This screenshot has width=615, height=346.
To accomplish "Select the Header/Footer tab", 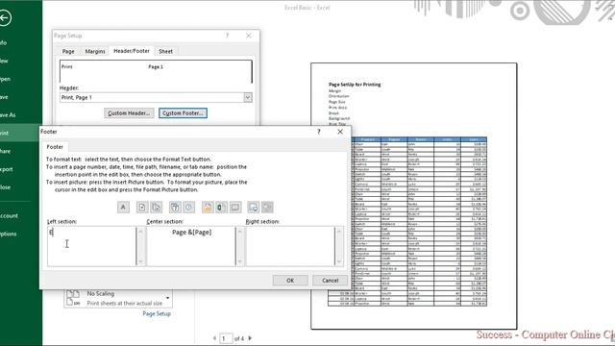I will pyautogui.click(x=132, y=51).
